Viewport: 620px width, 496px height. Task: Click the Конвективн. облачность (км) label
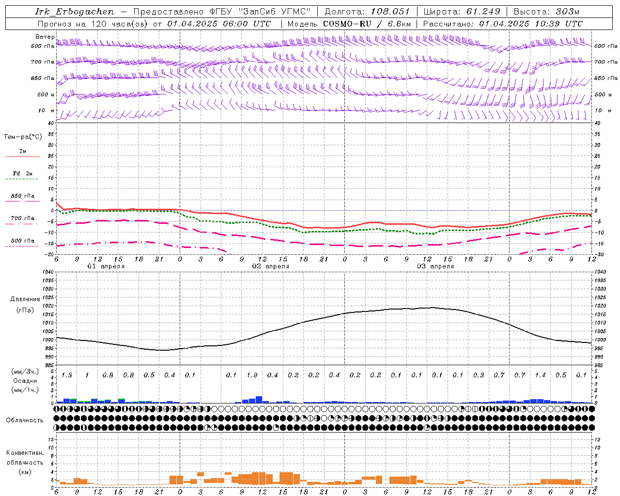[x=25, y=462]
